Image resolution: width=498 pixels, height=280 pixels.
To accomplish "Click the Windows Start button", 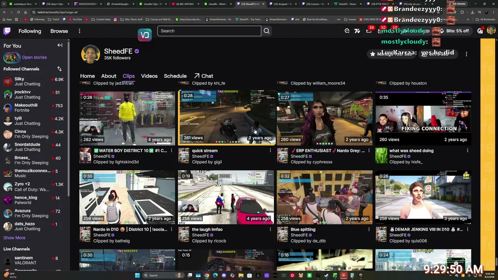I will [137, 275].
